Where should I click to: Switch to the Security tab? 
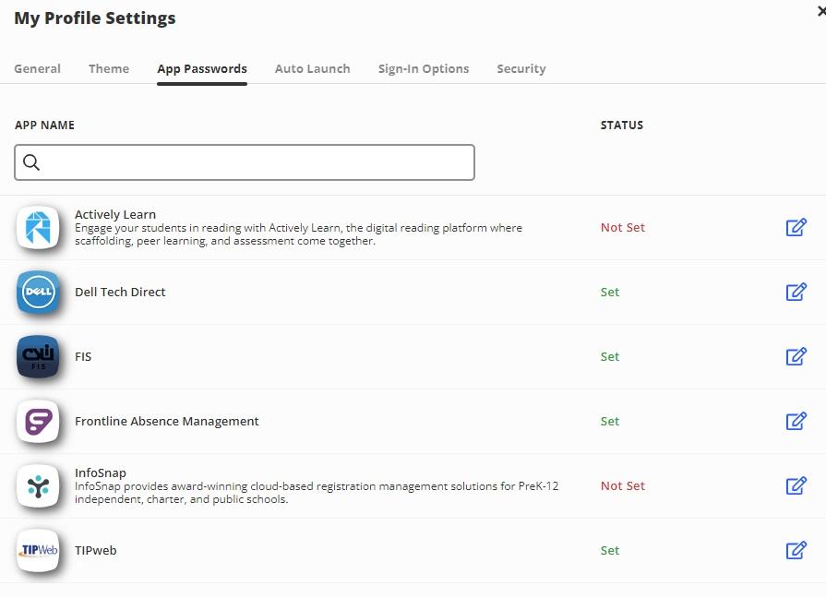coord(521,69)
